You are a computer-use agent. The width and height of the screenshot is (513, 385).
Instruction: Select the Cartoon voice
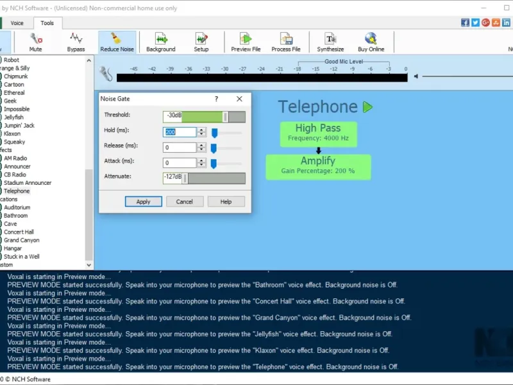13,85
